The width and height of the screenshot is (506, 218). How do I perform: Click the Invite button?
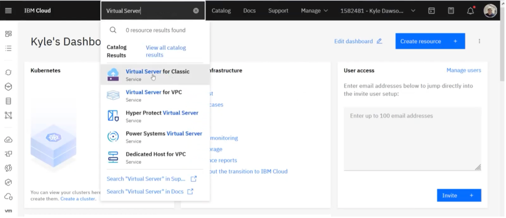click(x=459, y=195)
